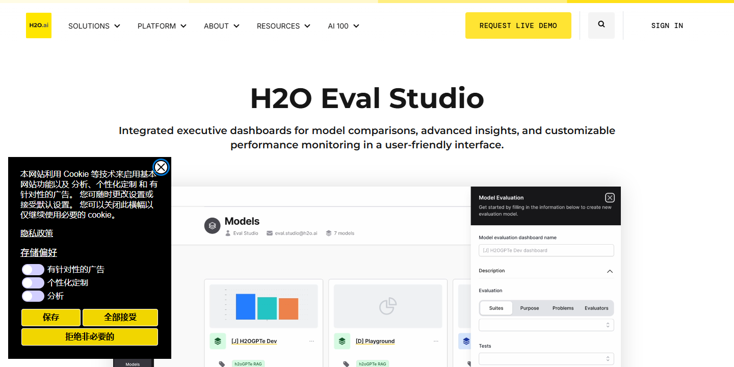Open more options for [J] H2OGPTe Dev
The width and height of the screenshot is (734, 367).
coord(311,341)
